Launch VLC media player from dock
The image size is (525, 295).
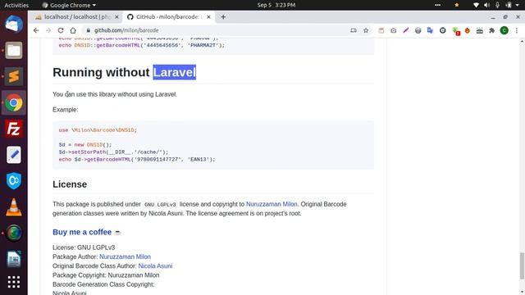14,207
